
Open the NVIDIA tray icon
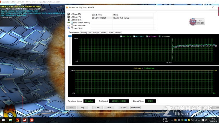pos(182,120)
